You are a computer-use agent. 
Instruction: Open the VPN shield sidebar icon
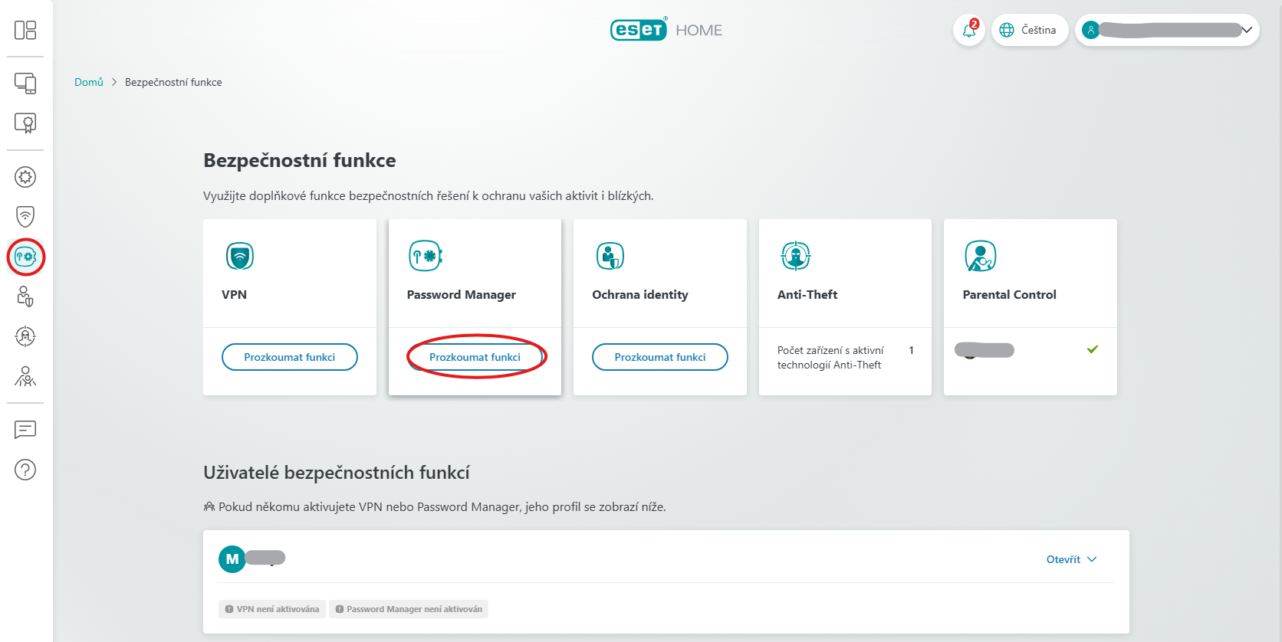click(25, 217)
